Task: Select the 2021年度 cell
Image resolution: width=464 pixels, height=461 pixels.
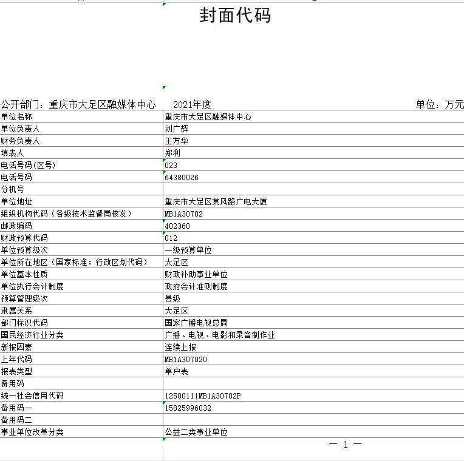Action: (x=193, y=104)
